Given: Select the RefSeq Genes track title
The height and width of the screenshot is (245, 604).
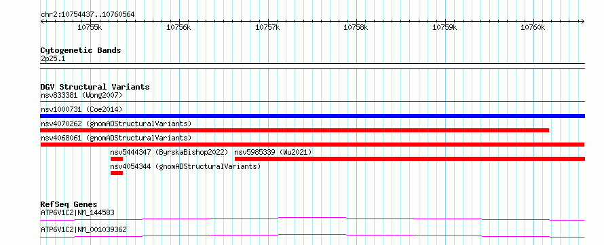Looking at the screenshot, I should (69, 204).
